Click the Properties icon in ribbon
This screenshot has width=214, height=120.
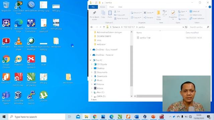(173, 15)
